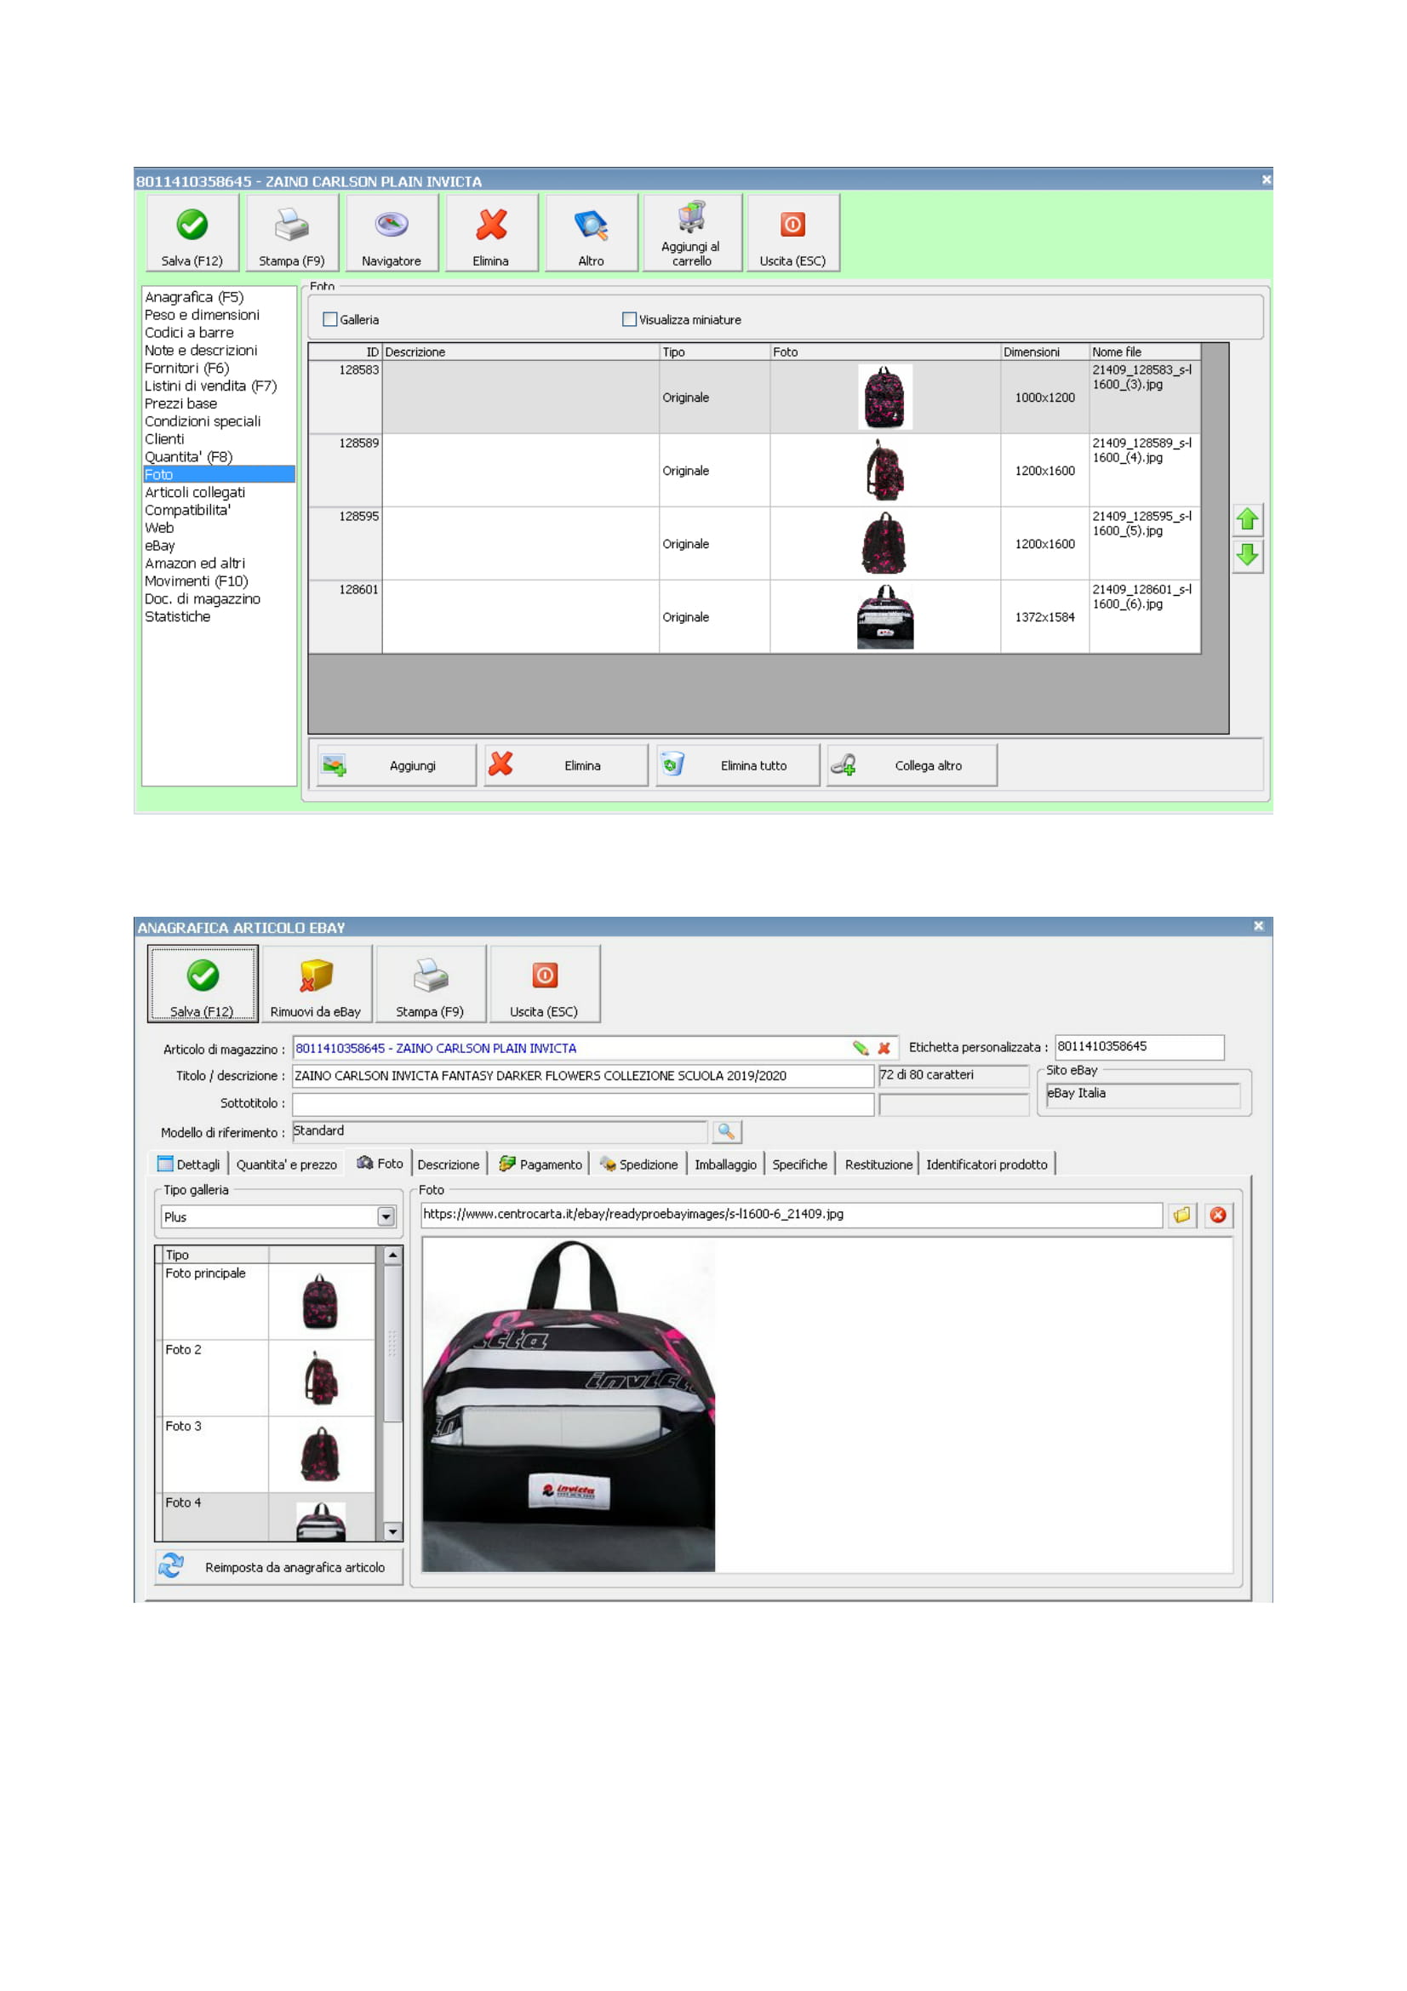Screen dimensions: 1407x1991
Task: Open Amazon ed altri section
Action: click(x=195, y=563)
